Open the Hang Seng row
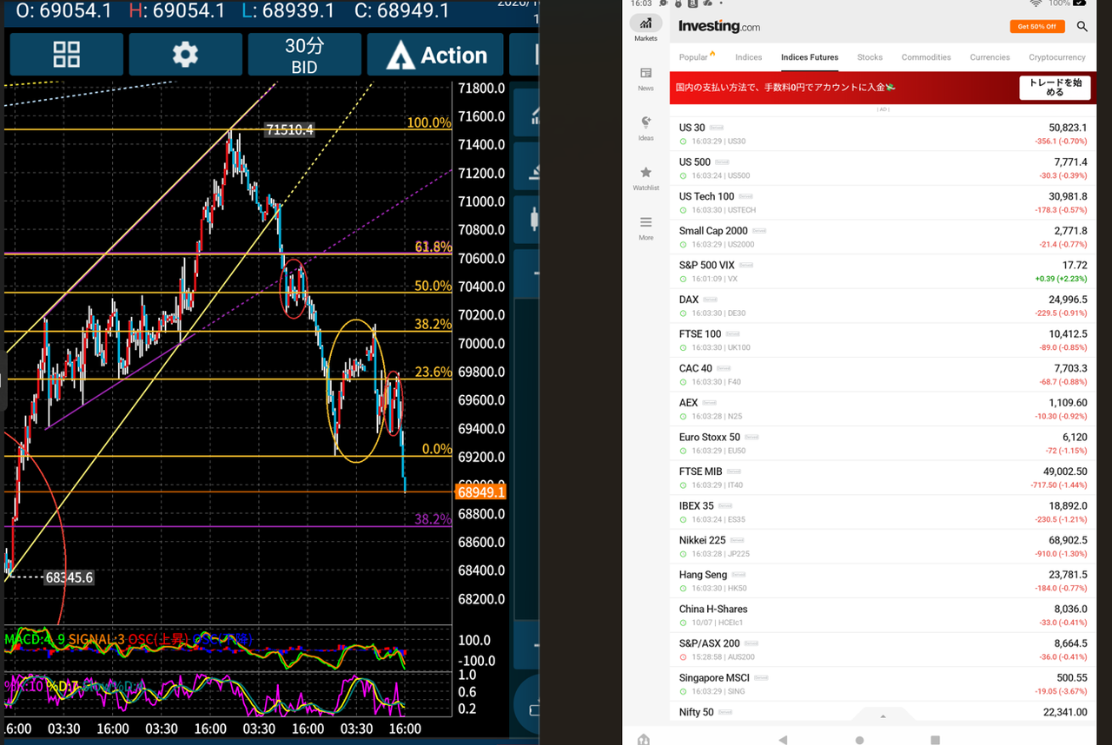1112x745 pixels. (x=883, y=581)
